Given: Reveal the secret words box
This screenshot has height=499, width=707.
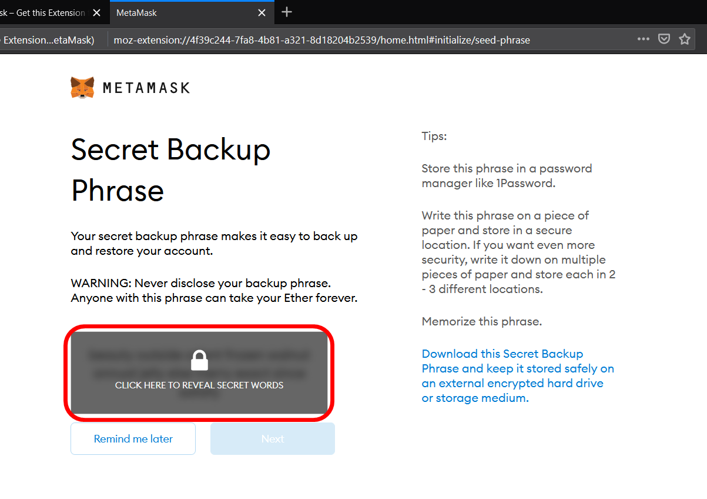Looking at the screenshot, I should (199, 373).
